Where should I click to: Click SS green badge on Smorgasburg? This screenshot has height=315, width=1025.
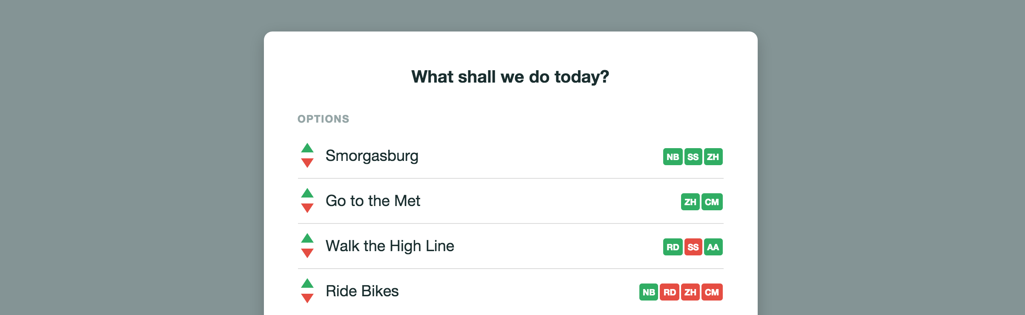693,157
